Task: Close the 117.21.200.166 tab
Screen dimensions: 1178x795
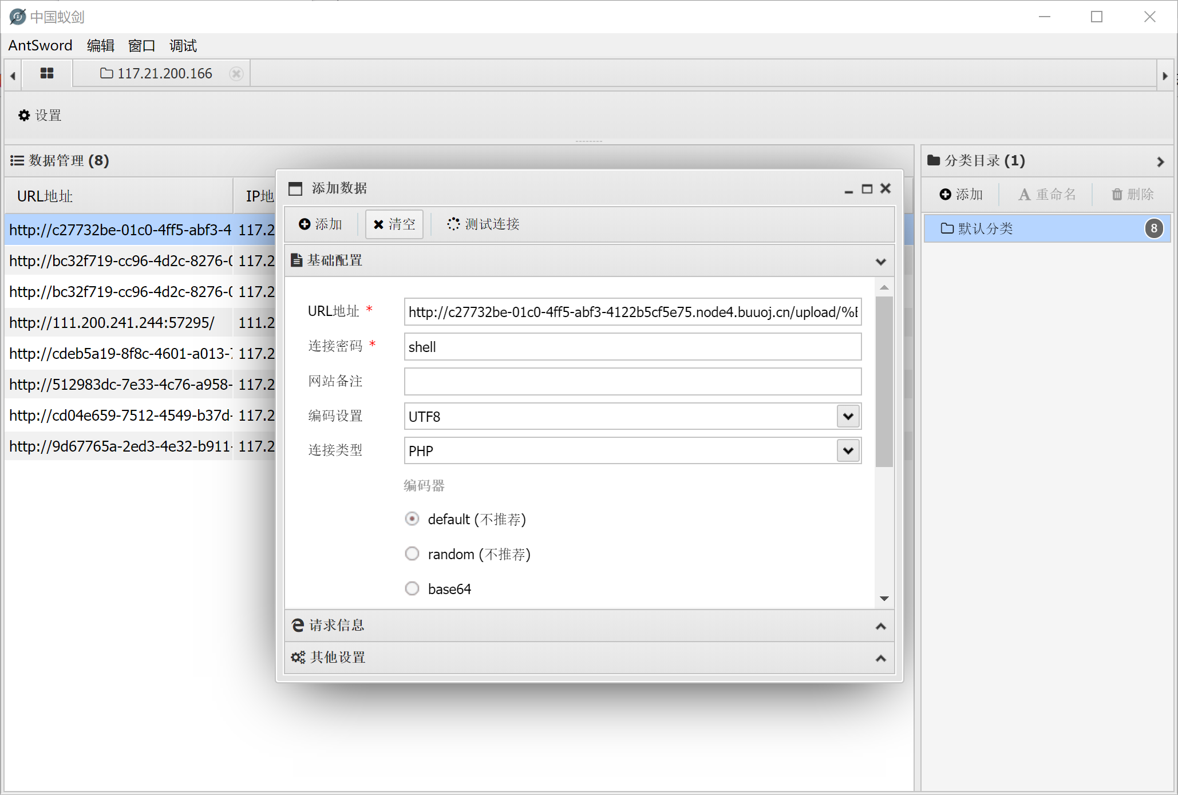Action: pos(236,73)
